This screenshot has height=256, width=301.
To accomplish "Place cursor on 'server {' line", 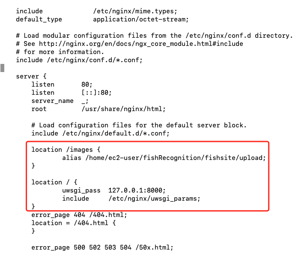I will click(31, 76).
